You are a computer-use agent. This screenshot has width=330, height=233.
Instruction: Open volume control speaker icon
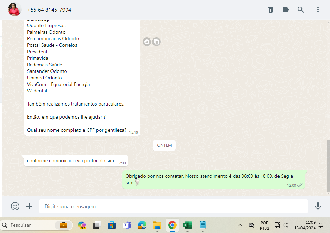point(285,225)
